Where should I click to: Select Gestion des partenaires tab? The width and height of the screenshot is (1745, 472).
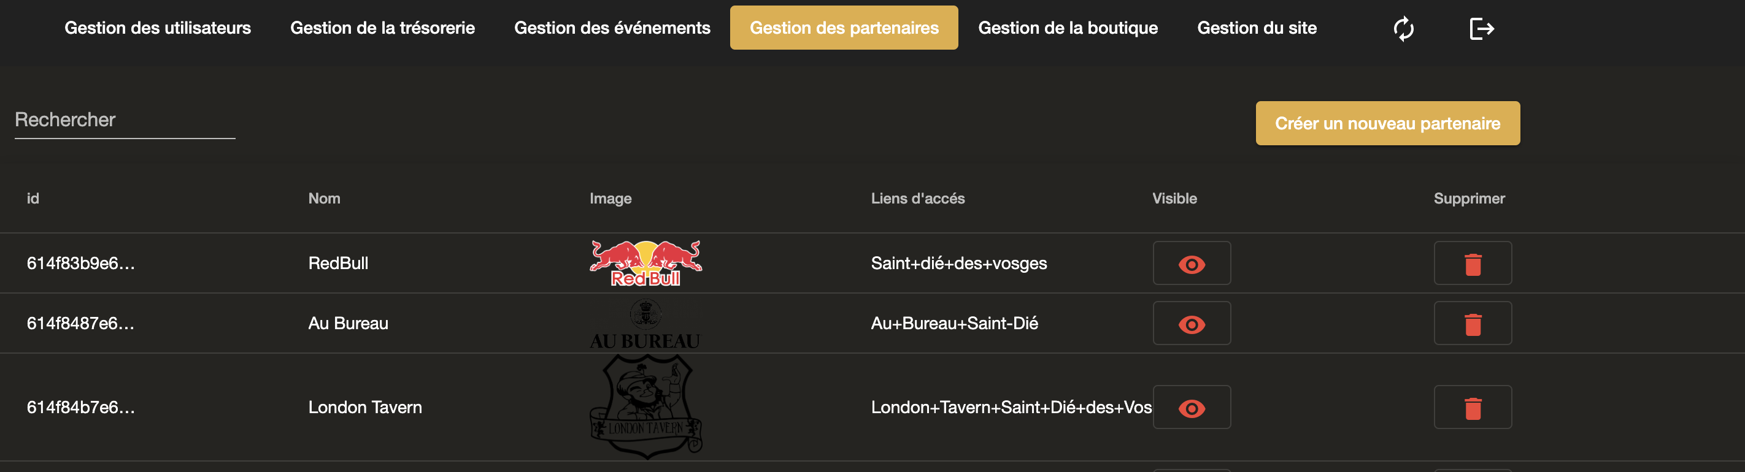(x=844, y=28)
